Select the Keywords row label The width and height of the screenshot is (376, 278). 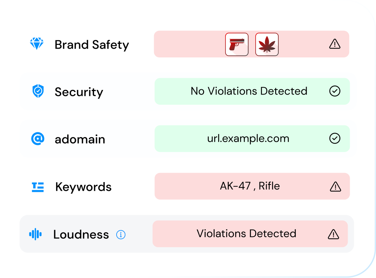[83, 187]
